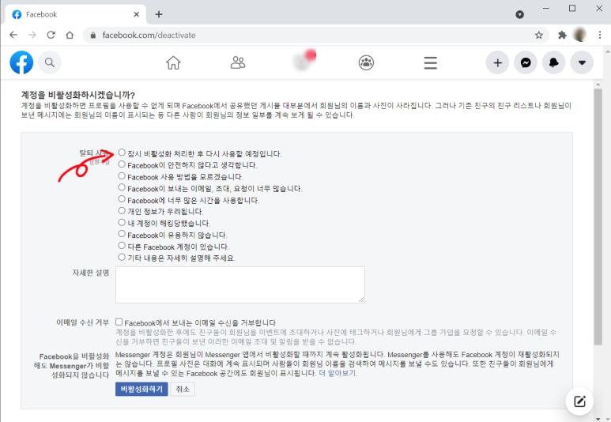
Task: Select reason '내 계정이 해킹당했습니다'
Action: [x=122, y=222]
